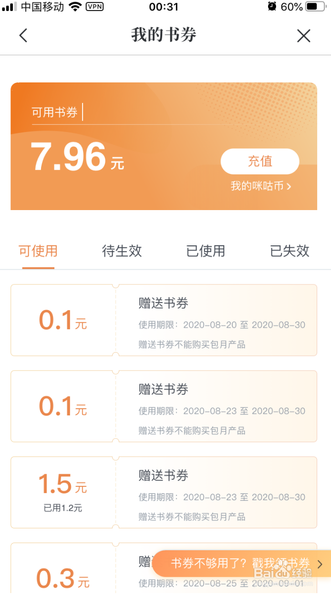
Task: Close the 我的书券 page
Action: tap(303, 36)
